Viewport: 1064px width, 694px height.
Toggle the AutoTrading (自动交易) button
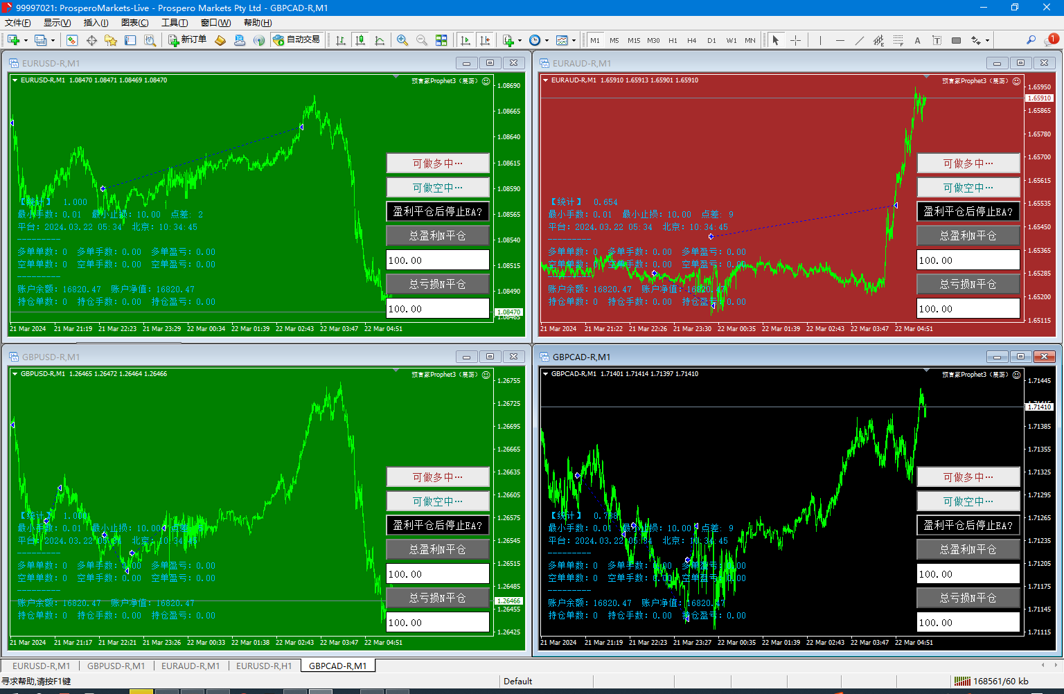pyautogui.click(x=296, y=40)
